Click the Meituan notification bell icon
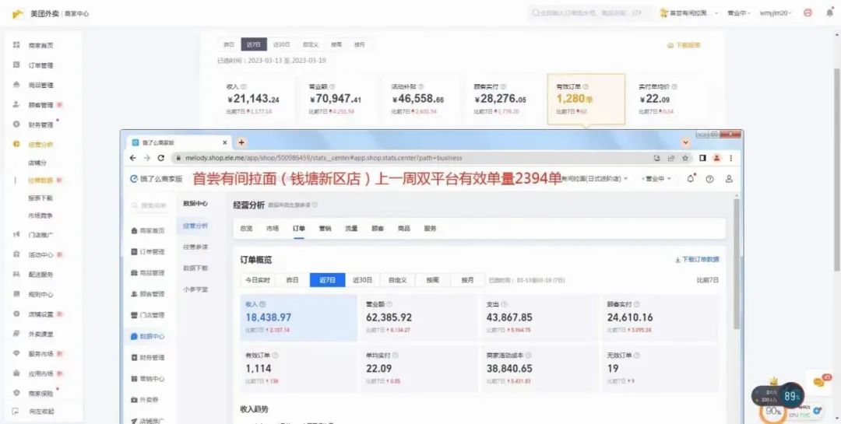 (830, 13)
